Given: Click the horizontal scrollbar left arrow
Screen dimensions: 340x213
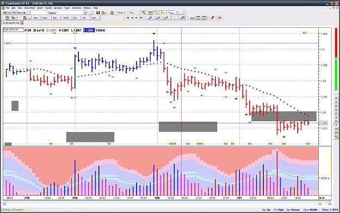Looking at the screenshot, I should point(4,204).
